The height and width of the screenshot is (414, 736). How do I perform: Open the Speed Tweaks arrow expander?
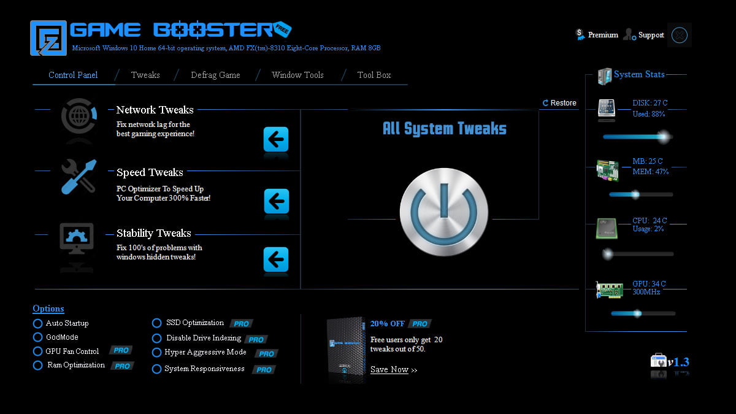point(276,202)
